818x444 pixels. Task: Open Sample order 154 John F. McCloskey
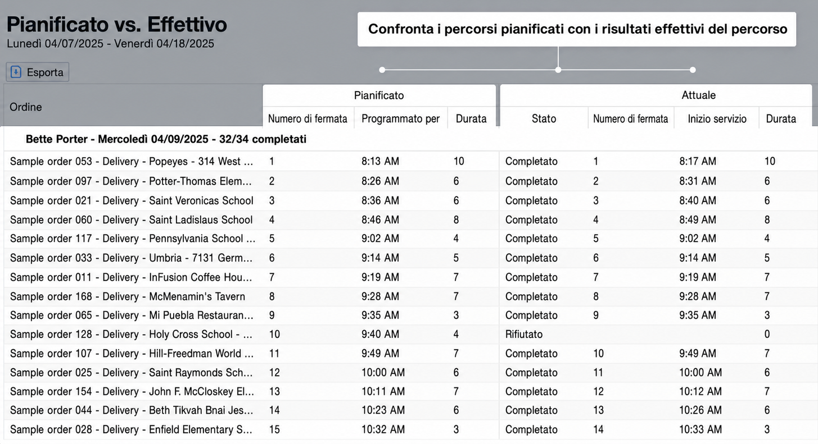point(131,392)
